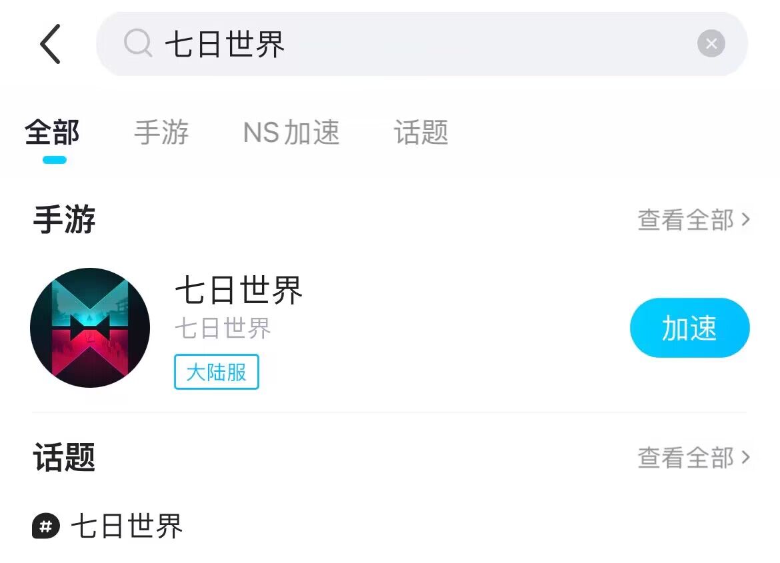Click 查看全部 link in 手游 section

(685, 220)
